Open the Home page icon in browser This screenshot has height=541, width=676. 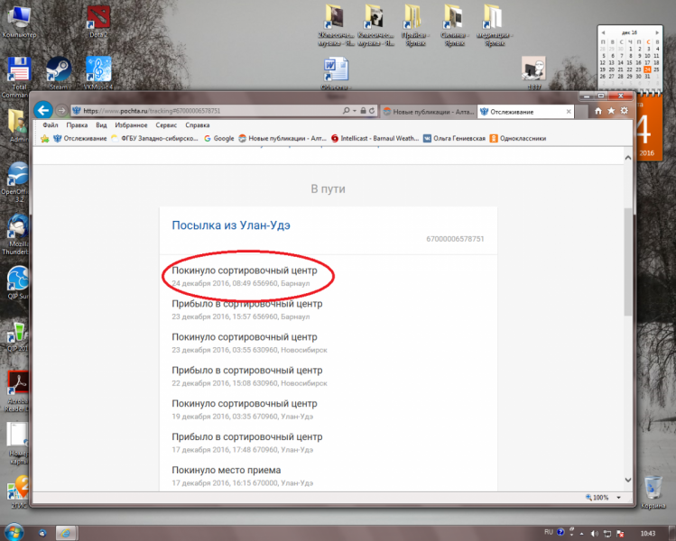(x=597, y=111)
